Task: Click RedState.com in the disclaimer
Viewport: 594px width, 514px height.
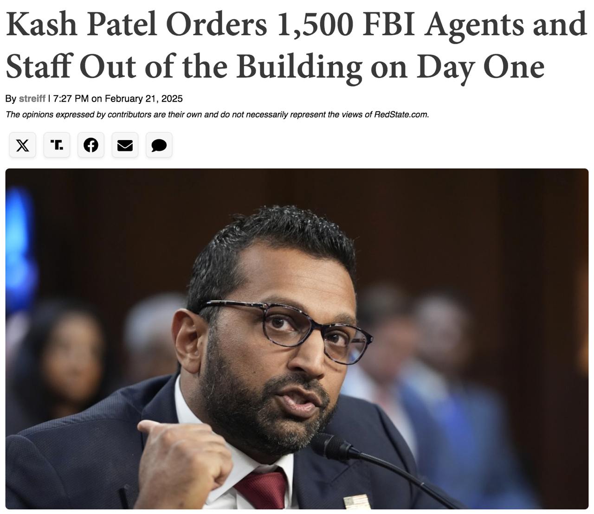Action: pyautogui.click(x=400, y=115)
